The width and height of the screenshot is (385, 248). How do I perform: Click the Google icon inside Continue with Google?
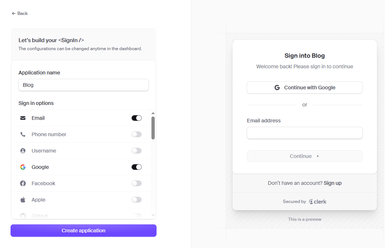click(x=277, y=87)
